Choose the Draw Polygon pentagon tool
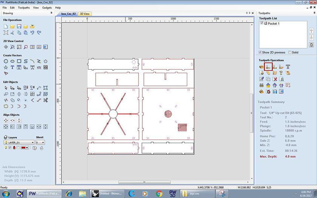Image resolution: width=317 pixels, height=198 pixels. [x=46, y=61]
